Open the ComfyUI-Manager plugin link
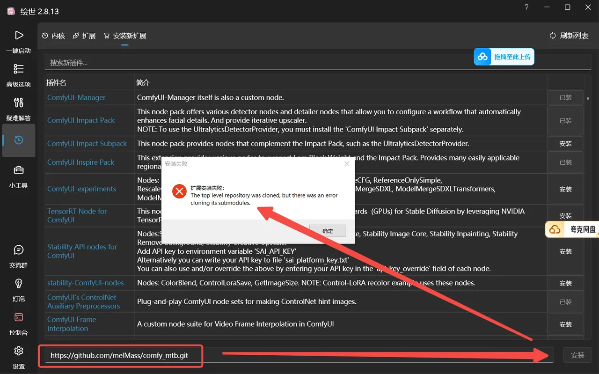 point(76,97)
